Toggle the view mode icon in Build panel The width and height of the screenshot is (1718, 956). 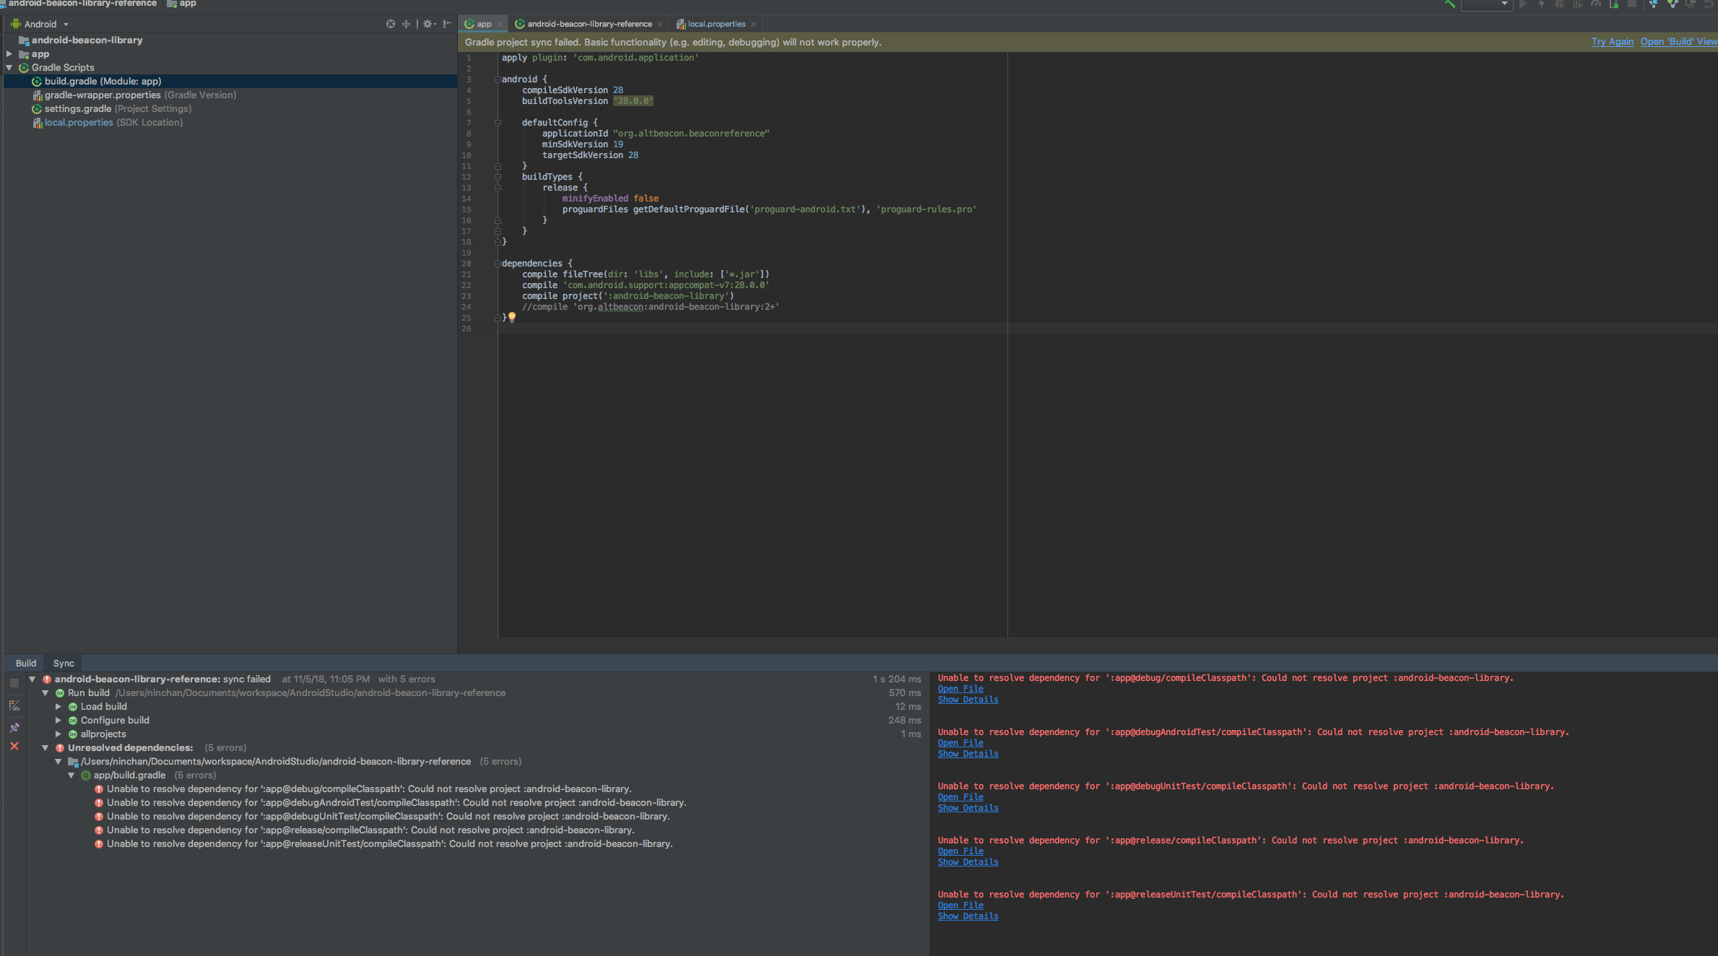14,705
